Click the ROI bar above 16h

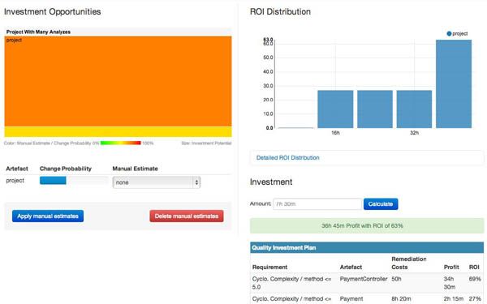pos(335,109)
